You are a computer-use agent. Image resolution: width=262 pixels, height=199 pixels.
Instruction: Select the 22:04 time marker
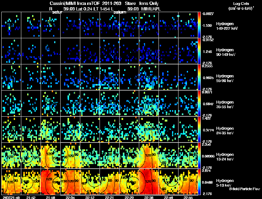[x=71, y=197]
